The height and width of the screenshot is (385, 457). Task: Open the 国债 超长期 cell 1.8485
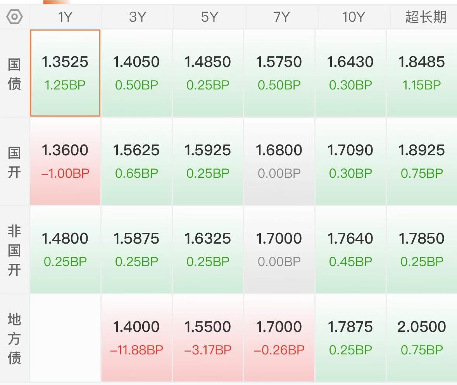coord(422,73)
